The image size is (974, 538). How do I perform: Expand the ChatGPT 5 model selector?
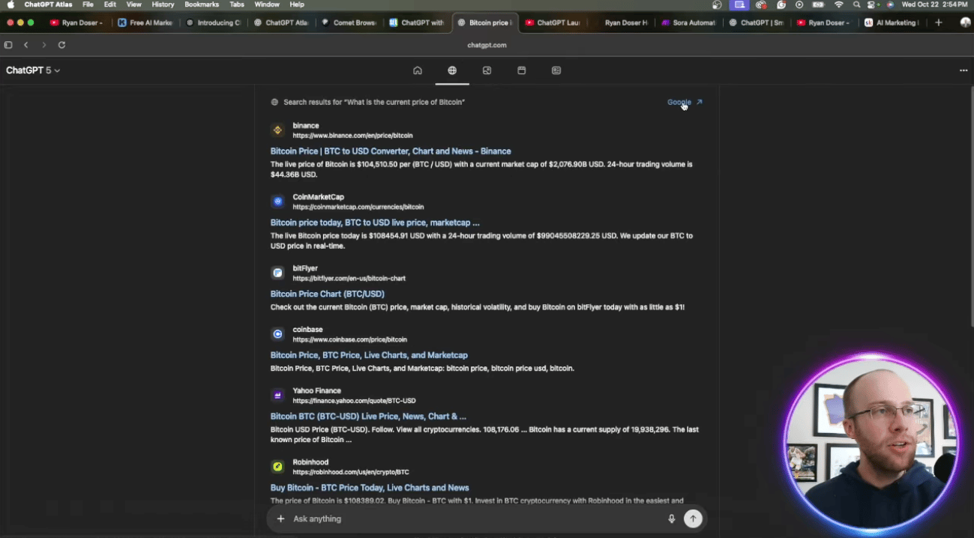(x=33, y=70)
